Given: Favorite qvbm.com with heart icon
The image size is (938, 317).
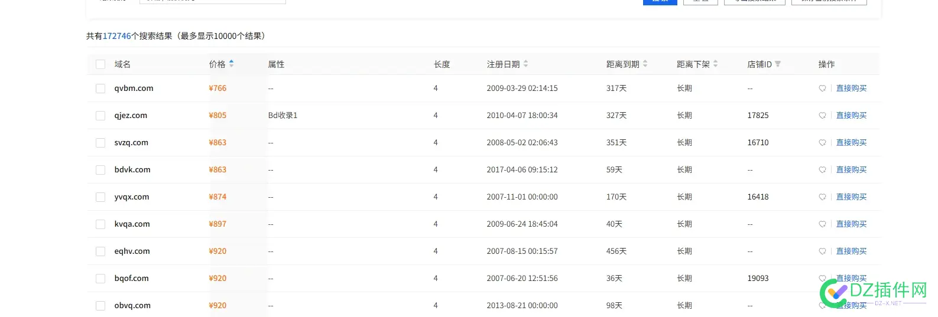Looking at the screenshot, I should (x=822, y=89).
